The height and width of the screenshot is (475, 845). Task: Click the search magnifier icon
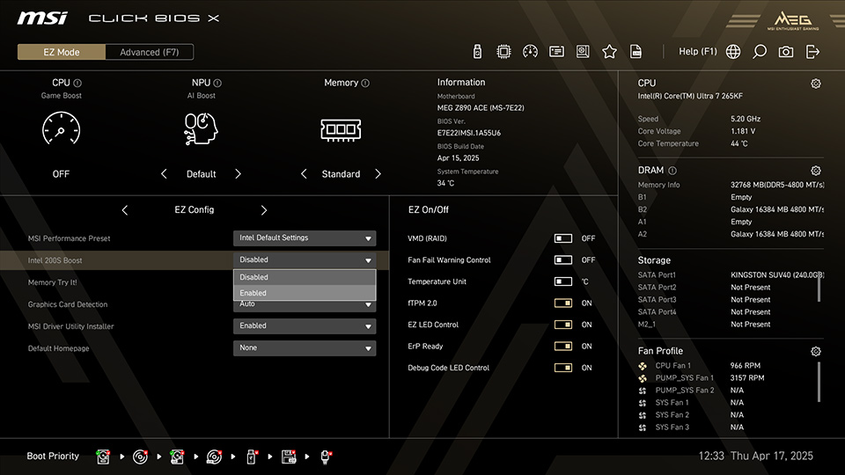[x=760, y=52]
